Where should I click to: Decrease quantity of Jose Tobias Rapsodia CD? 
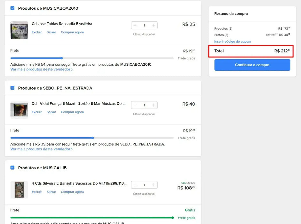(x=135, y=25)
